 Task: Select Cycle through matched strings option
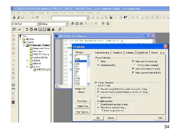pyautogui.click(x=98, y=104)
